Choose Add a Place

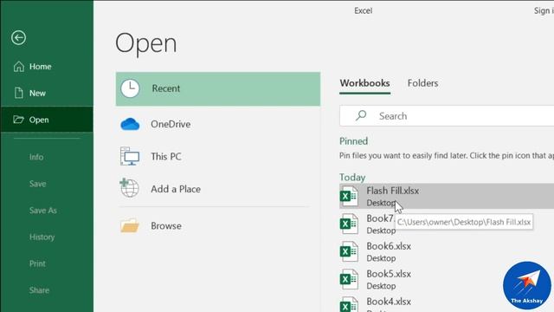(218, 189)
